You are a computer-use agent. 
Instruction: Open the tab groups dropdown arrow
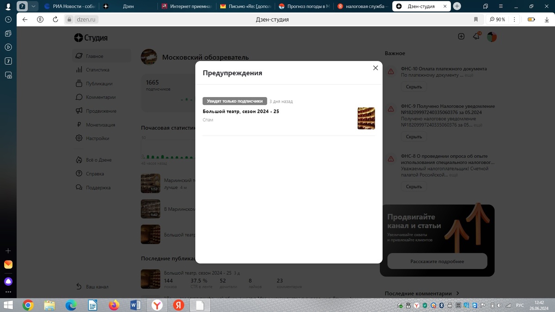(x=34, y=6)
